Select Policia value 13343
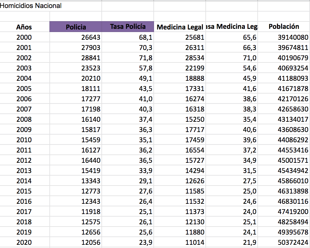Viewport: 310px width, 248px height. (75, 181)
